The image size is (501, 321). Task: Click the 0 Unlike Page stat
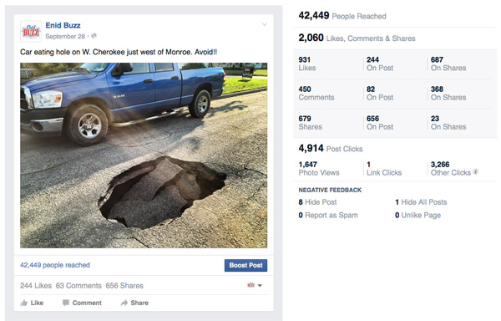tap(418, 215)
